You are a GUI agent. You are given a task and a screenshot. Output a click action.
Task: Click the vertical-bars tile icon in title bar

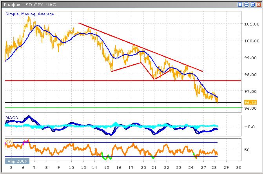(240, 5)
